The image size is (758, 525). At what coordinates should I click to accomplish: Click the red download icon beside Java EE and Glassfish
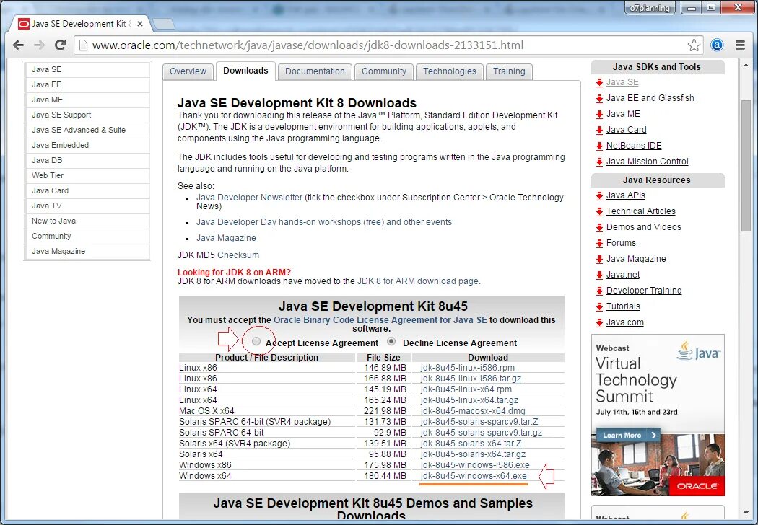click(599, 98)
